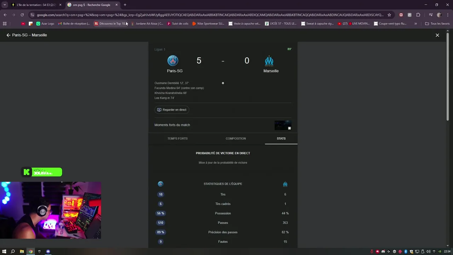Click the Précision des passes label
Screen dimensions: 453x255
tap(223, 232)
